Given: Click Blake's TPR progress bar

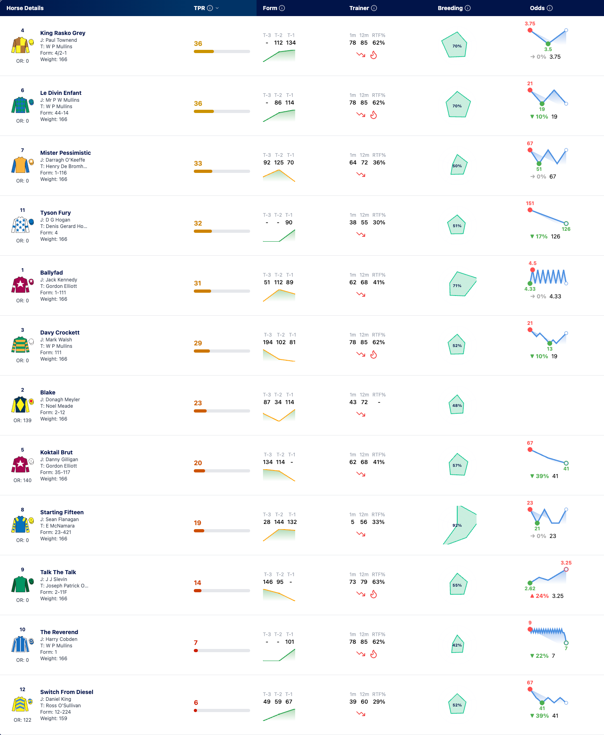Looking at the screenshot, I should tap(222, 411).
